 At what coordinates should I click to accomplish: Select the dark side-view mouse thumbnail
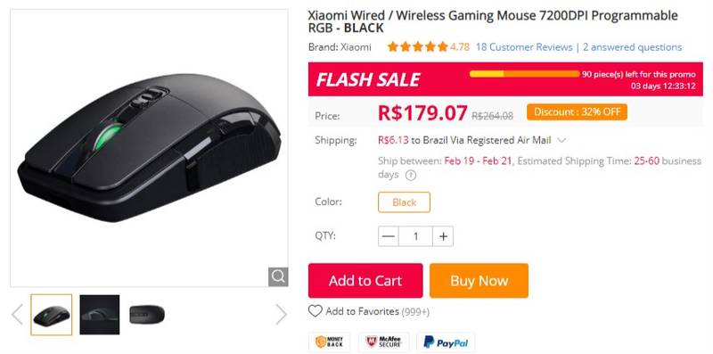coord(100,315)
